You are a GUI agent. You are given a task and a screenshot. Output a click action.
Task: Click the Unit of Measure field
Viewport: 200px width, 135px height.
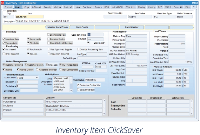[185, 17]
